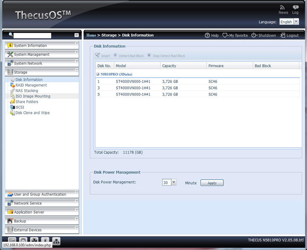Click the External Devices icon
This screenshot has height=250, width=307.
(x=10, y=230)
